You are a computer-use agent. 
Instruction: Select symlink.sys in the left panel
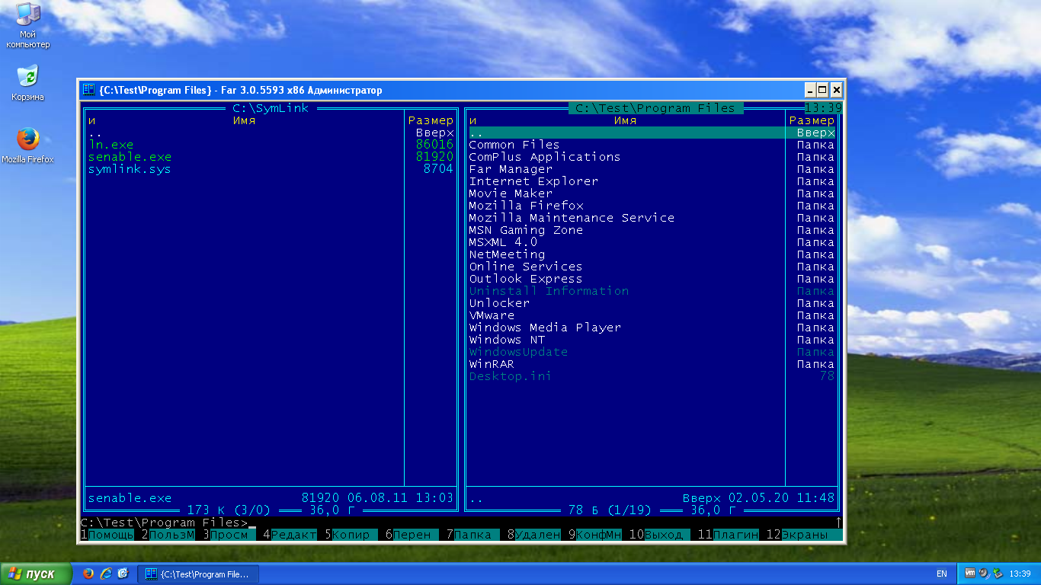click(130, 169)
